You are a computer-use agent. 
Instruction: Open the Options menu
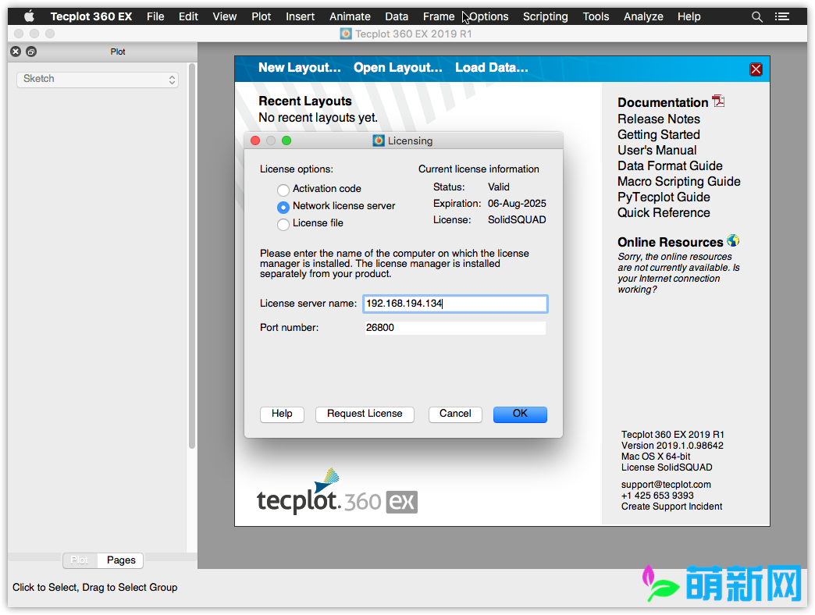tap(489, 16)
